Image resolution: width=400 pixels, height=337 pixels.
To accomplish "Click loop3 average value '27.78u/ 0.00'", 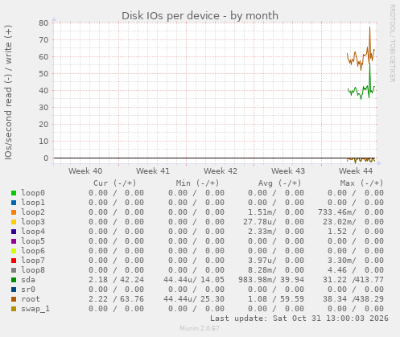I will (x=274, y=222).
